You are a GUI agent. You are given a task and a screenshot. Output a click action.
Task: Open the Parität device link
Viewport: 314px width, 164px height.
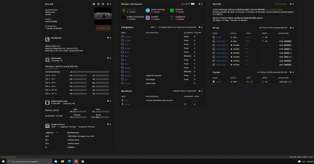point(219,37)
